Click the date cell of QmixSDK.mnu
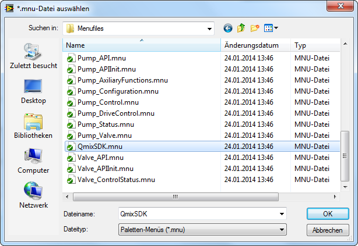This screenshot has height=246, width=358. (x=248, y=147)
